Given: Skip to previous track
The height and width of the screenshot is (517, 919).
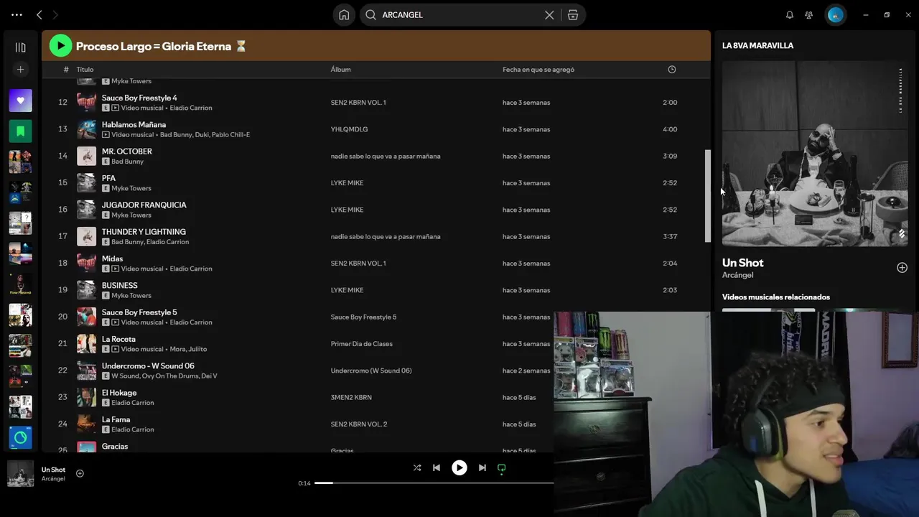Looking at the screenshot, I should [x=437, y=467].
